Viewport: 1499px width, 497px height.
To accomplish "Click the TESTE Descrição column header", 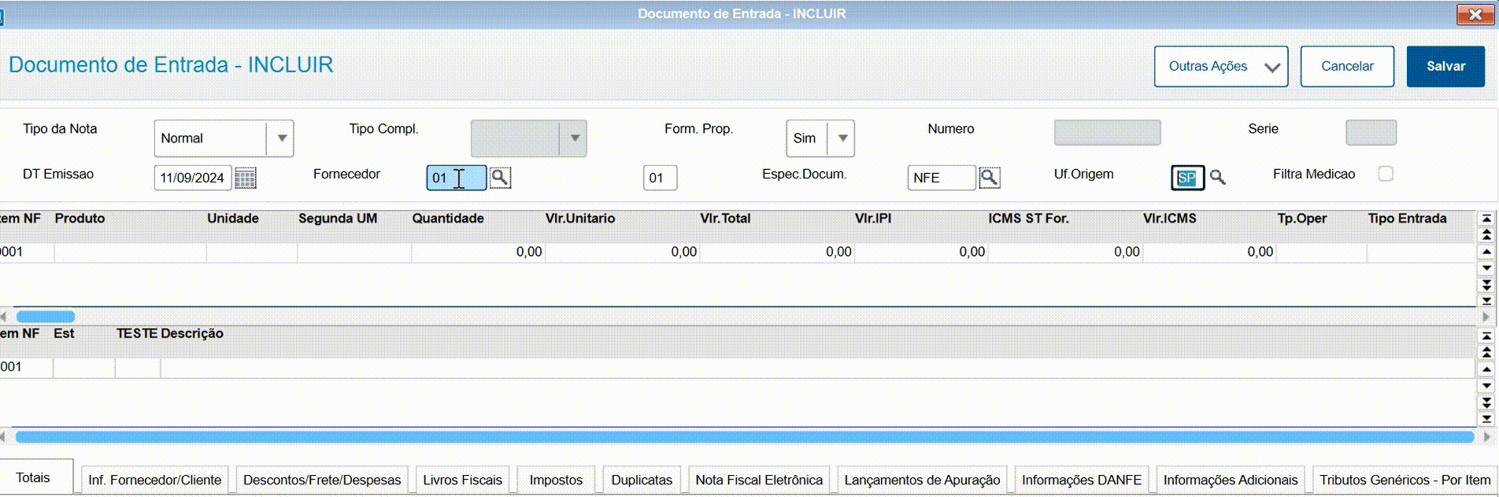I will coord(170,333).
